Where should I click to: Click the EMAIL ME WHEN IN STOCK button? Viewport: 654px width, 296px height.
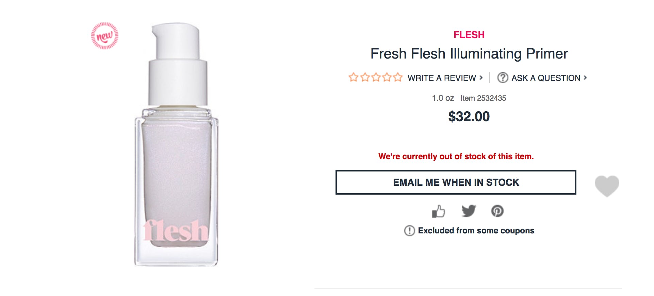(456, 182)
